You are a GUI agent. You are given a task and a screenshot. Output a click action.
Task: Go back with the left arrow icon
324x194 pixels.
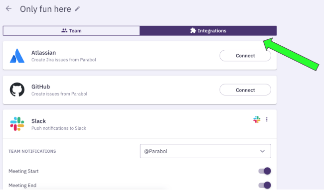8,8
